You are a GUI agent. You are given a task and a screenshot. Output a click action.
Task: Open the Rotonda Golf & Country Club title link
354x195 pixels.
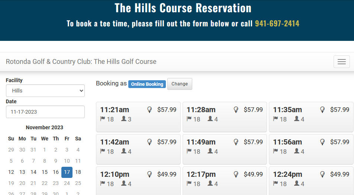point(81,62)
